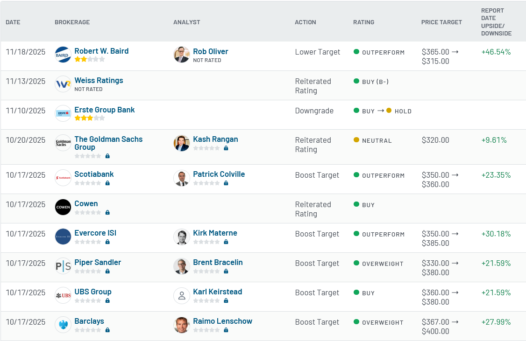Click the RATING column header
Screen dimensions: 526x341
(363, 22)
